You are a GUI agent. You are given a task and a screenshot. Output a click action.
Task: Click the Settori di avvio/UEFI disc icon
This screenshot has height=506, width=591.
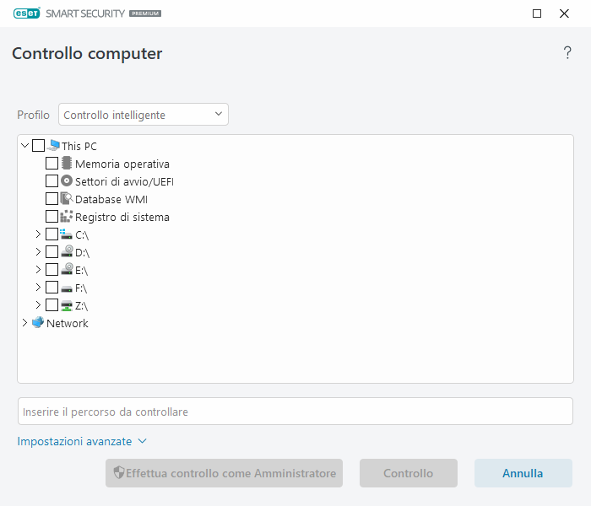pyautogui.click(x=67, y=181)
